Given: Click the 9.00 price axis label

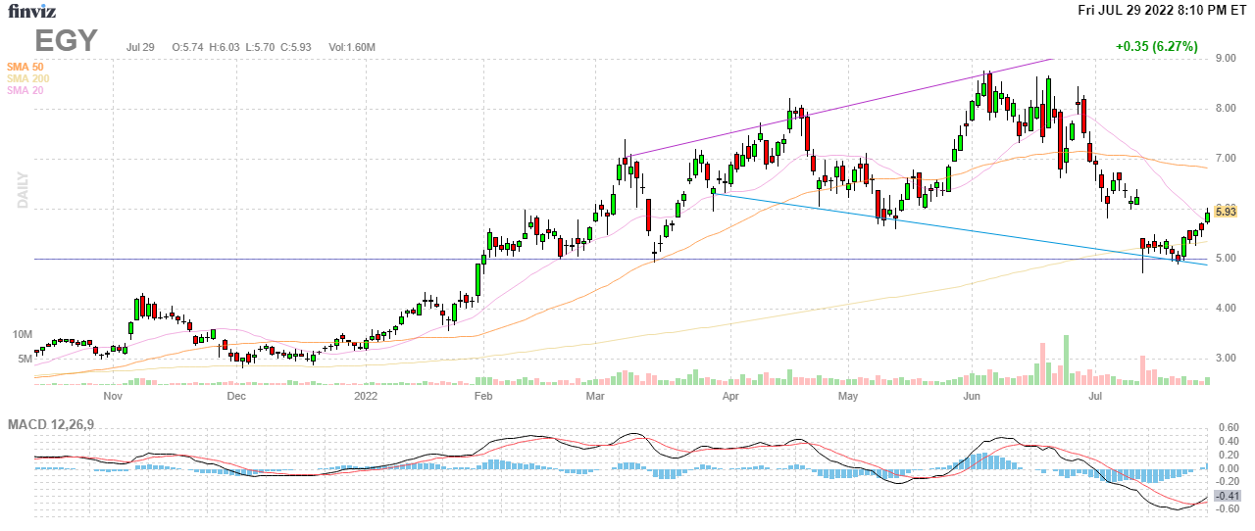Looking at the screenshot, I should coord(1225,59).
